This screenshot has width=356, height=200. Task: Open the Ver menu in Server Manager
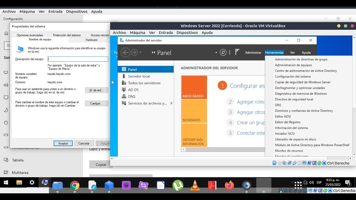[292, 52]
